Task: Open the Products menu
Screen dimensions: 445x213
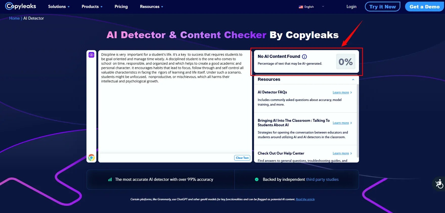Action: tap(92, 7)
